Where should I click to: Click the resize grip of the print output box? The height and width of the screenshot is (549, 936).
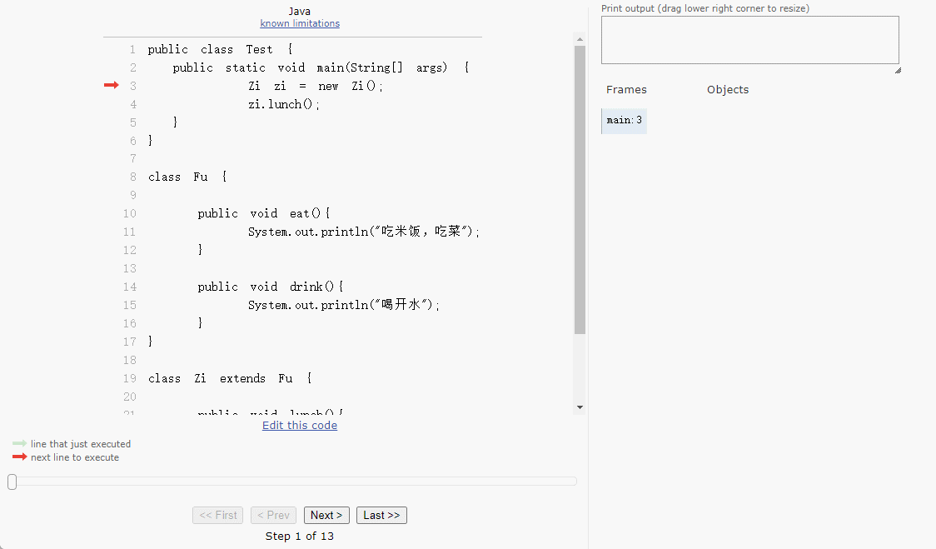pyautogui.click(x=898, y=71)
